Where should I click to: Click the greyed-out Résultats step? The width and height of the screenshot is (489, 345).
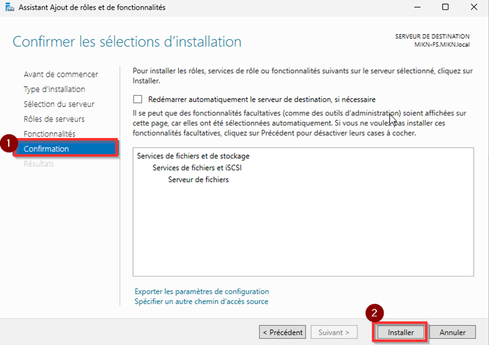(x=39, y=164)
